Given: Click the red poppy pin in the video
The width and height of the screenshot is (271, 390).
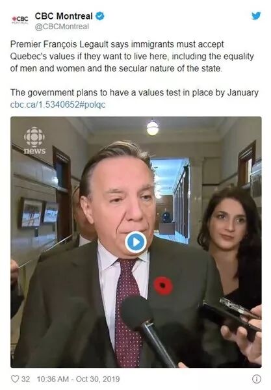Looking at the screenshot, I should 163,285.
